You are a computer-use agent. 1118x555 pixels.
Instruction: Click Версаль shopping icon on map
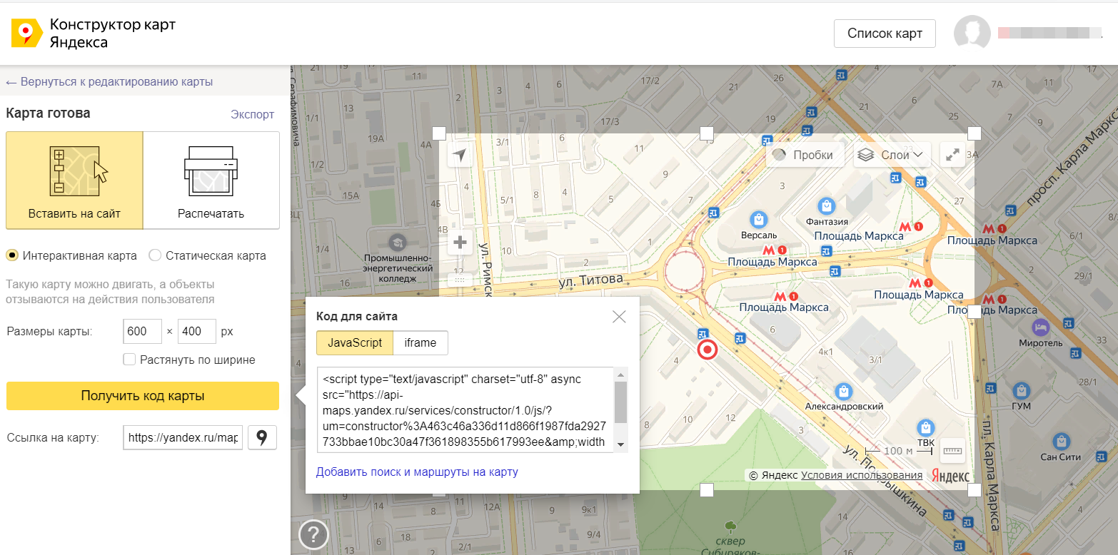click(758, 218)
